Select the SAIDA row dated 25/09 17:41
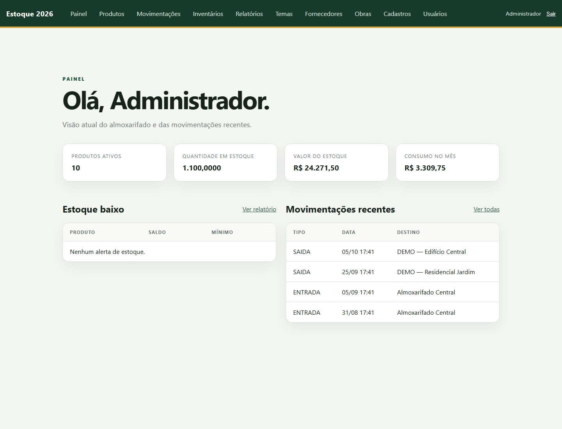 (x=393, y=272)
